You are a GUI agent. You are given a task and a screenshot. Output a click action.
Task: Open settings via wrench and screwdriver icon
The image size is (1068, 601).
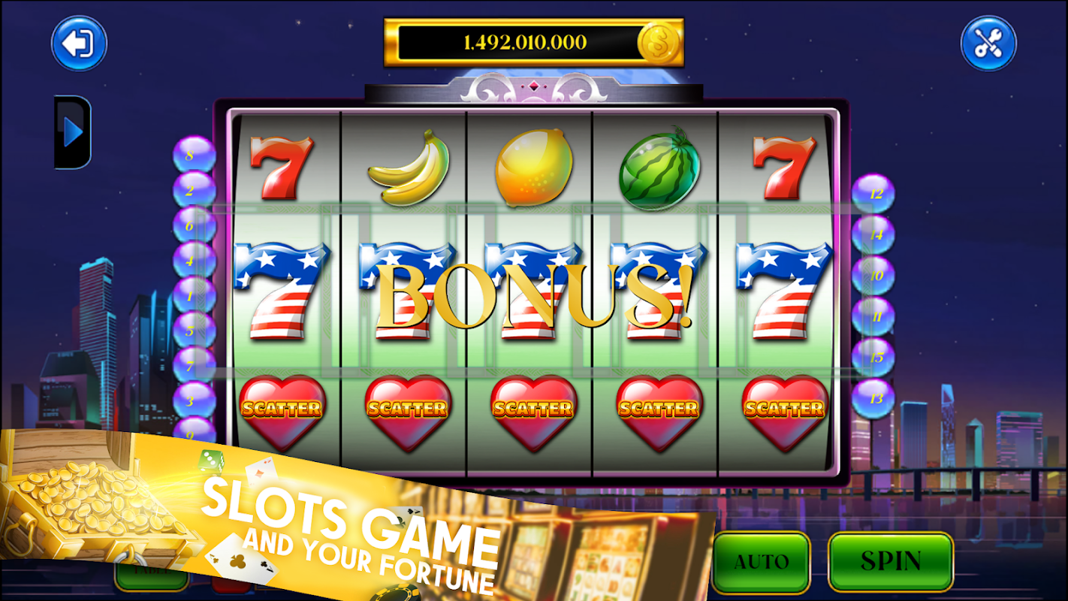tap(989, 44)
